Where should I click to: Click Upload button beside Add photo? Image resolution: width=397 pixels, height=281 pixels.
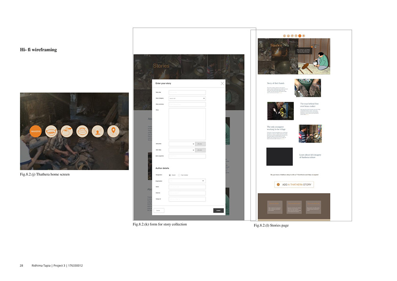(x=200, y=144)
